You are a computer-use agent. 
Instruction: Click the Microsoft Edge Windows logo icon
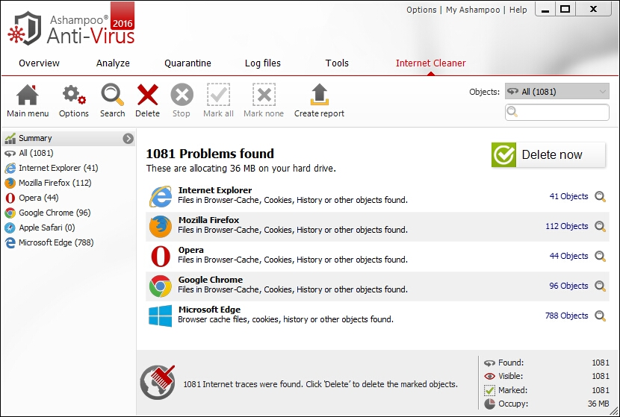160,316
